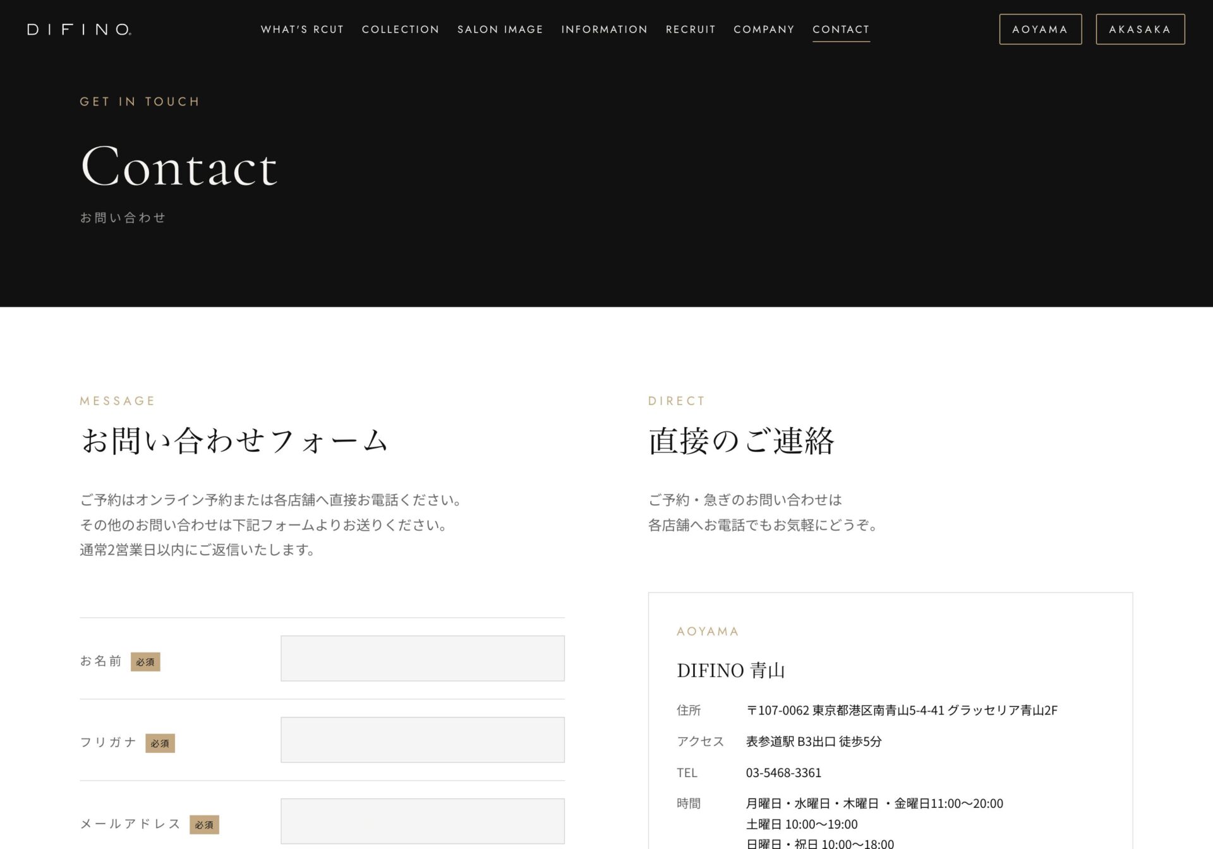
Task: Click the 住所 label in salon card
Action: coord(689,710)
